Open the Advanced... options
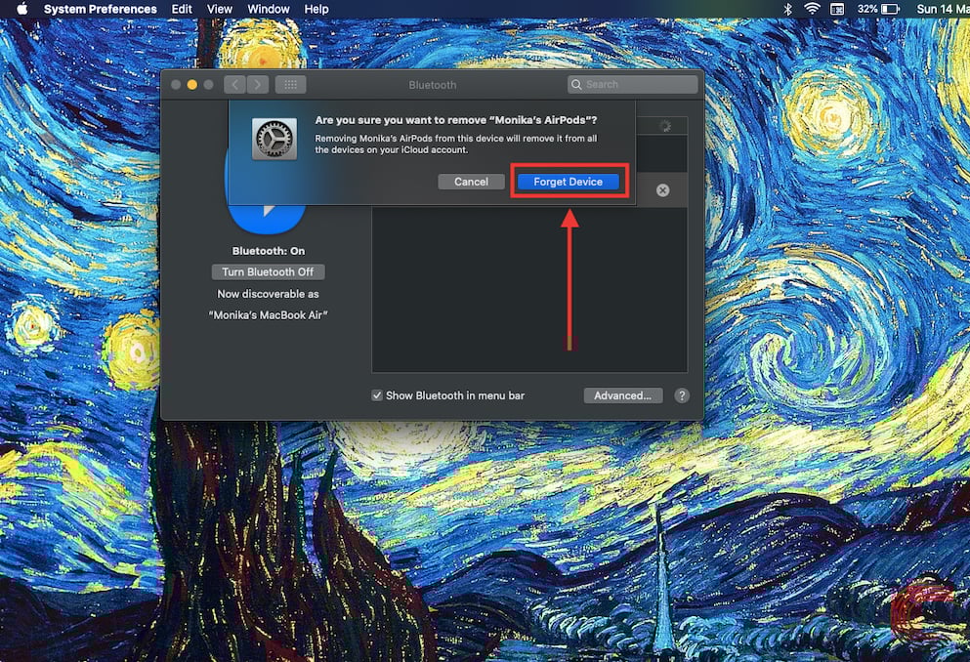970x662 pixels. pos(623,395)
